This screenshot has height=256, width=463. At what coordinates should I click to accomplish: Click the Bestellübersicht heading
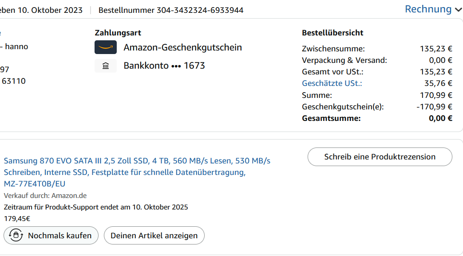pos(332,33)
